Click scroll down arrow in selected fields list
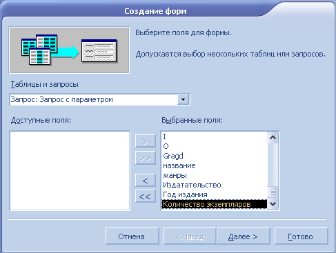The height and width of the screenshot is (253, 336). 273,203
